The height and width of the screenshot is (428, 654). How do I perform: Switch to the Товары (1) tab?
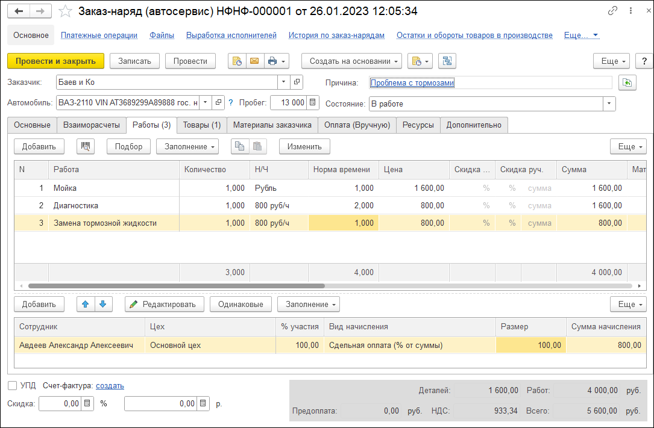pos(201,125)
